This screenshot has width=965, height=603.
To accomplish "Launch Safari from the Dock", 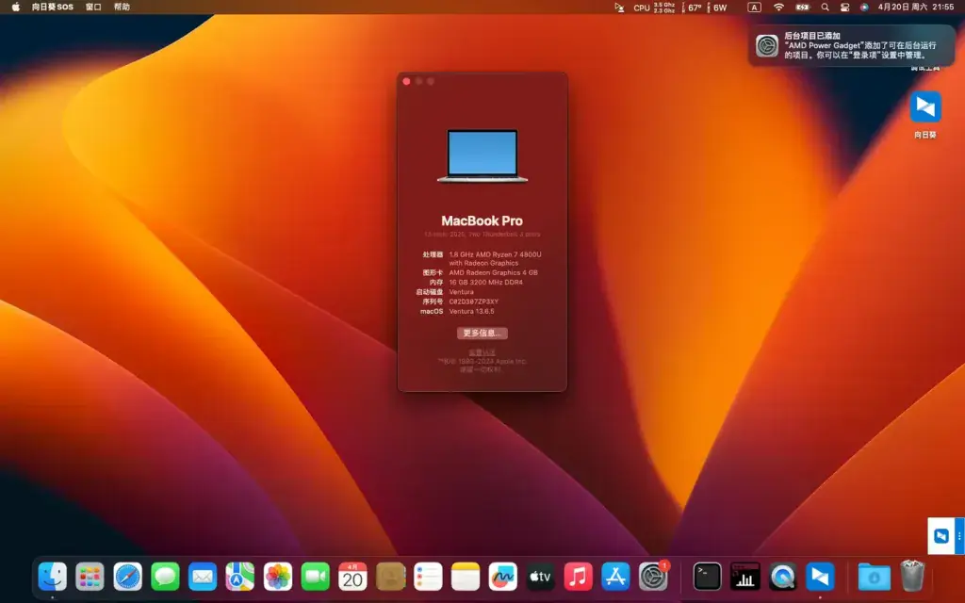I will [127, 577].
